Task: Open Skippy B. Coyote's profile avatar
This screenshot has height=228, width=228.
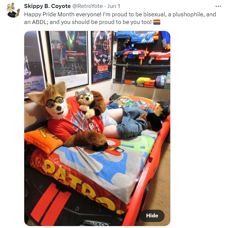Action: pos(13,10)
